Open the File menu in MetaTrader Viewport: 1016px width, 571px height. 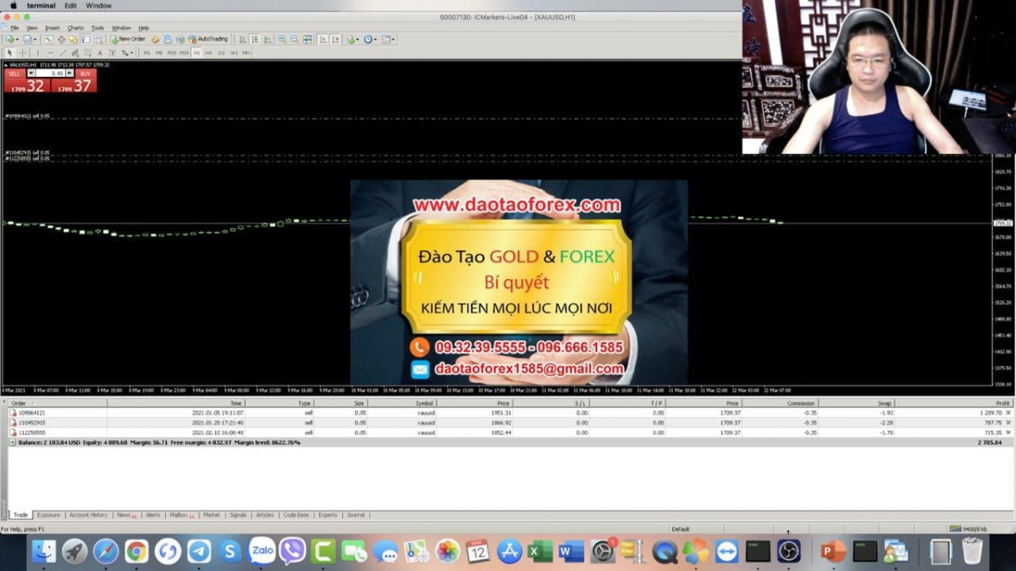tap(14, 28)
